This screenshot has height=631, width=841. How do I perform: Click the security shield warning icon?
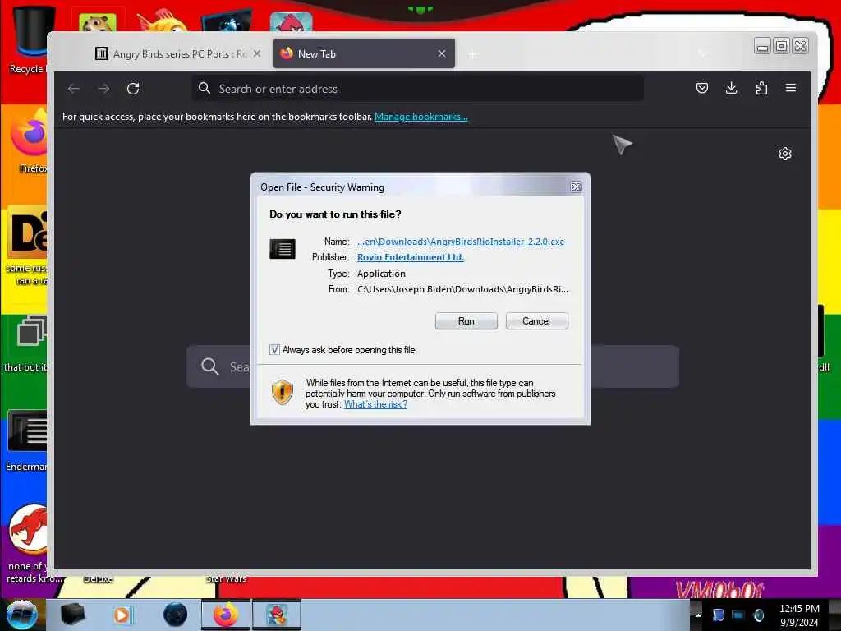pyautogui.click(x=283, y=392)
